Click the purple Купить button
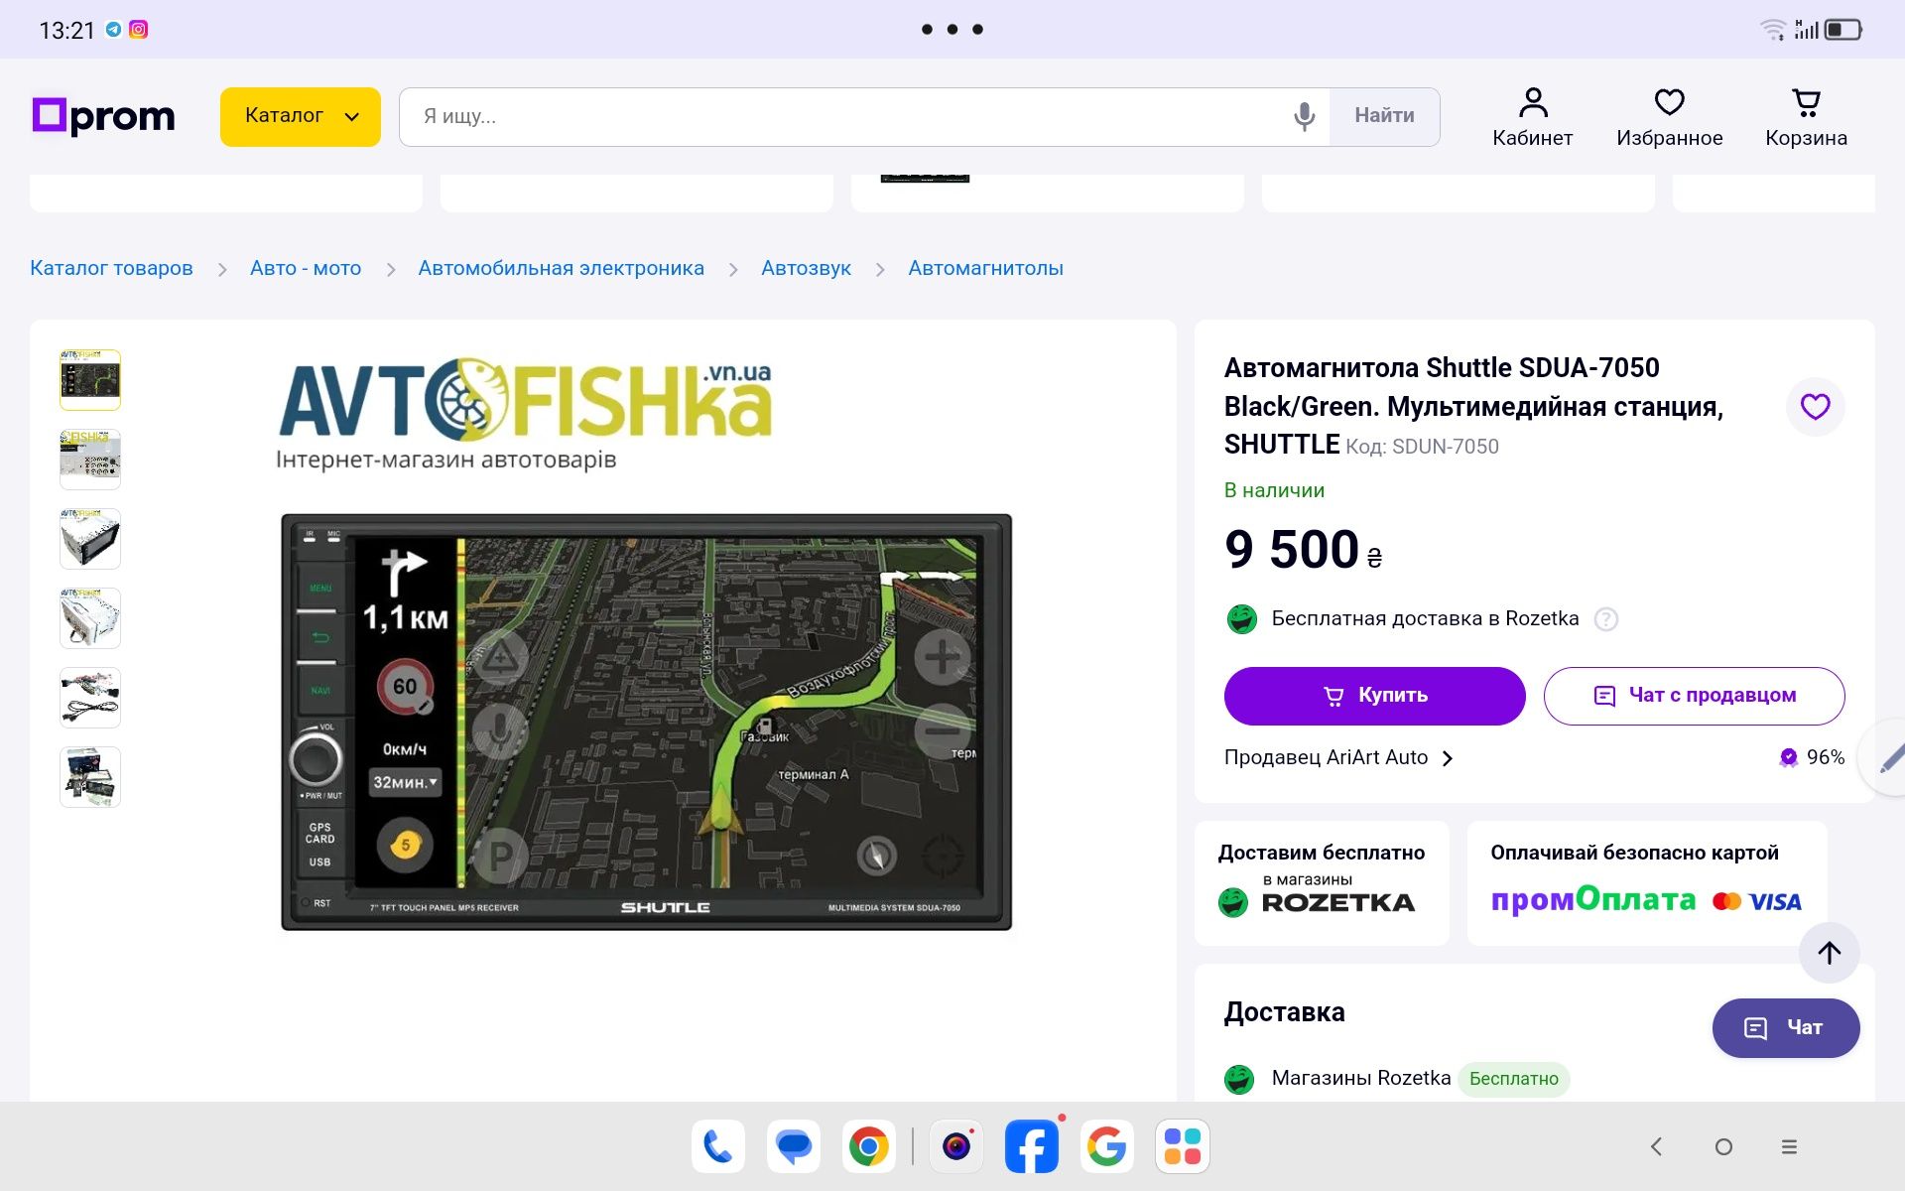Viewport: 1905px width, 1191px height. coord(1374,696)
